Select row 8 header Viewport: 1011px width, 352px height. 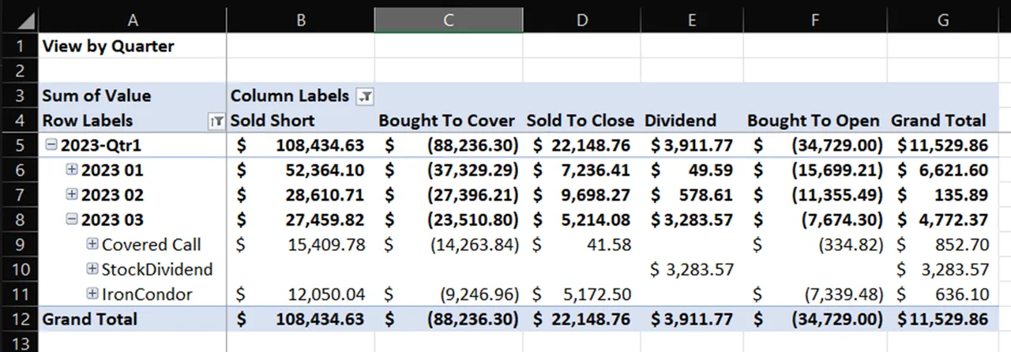pyautogui.click(x=19, y=219)
